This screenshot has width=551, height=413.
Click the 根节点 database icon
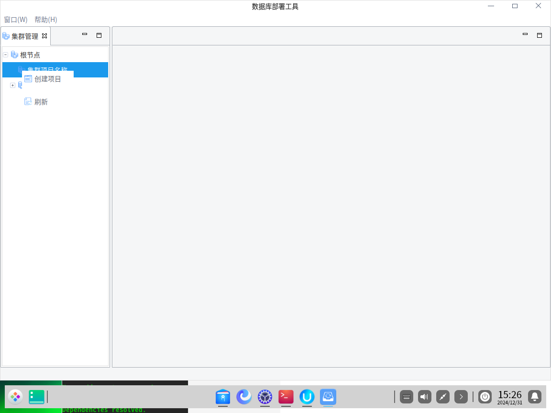coord(14,55)
